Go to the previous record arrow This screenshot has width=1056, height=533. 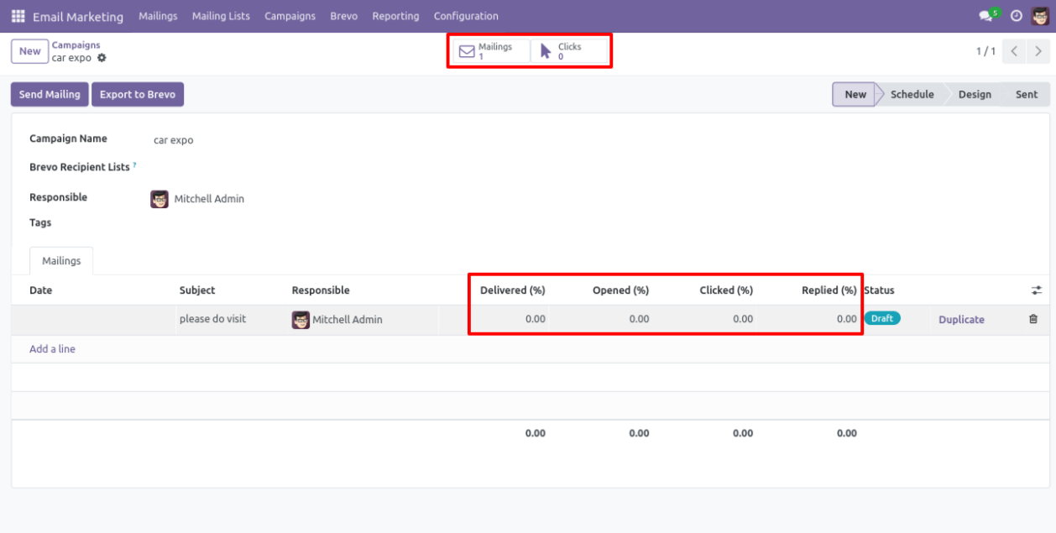pos(1014,51)
